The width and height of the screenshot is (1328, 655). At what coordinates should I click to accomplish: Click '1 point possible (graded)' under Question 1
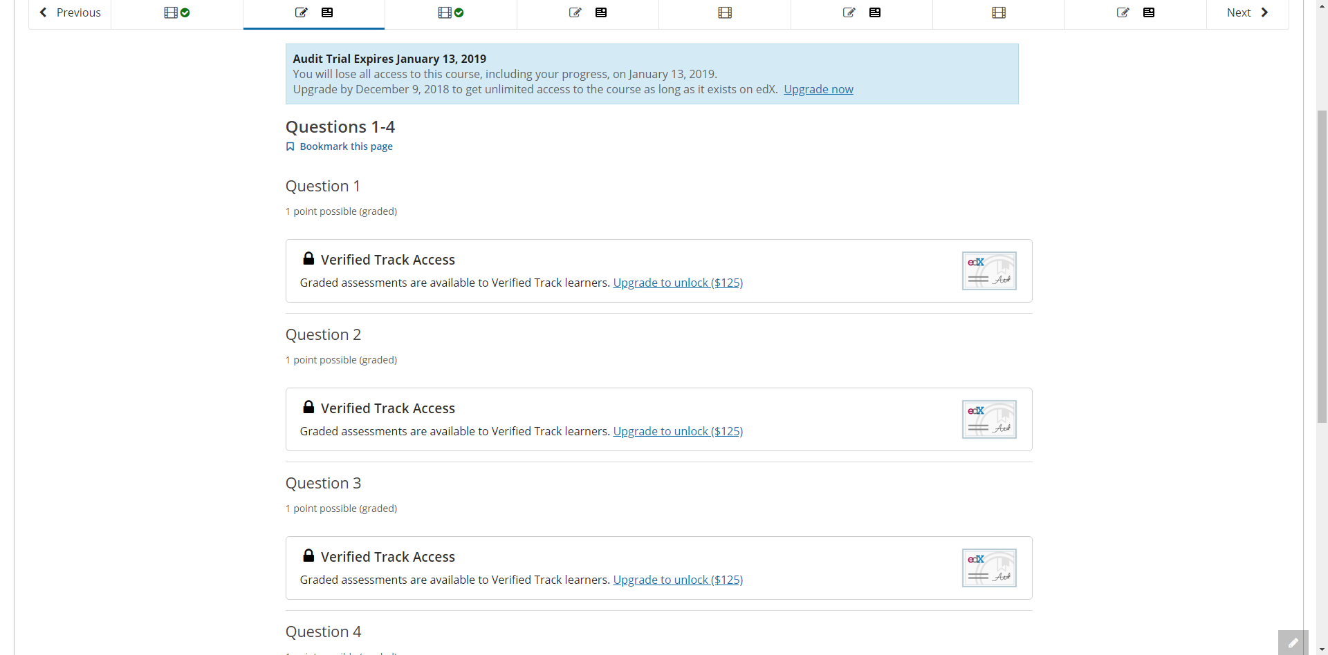tap(341, 211)
